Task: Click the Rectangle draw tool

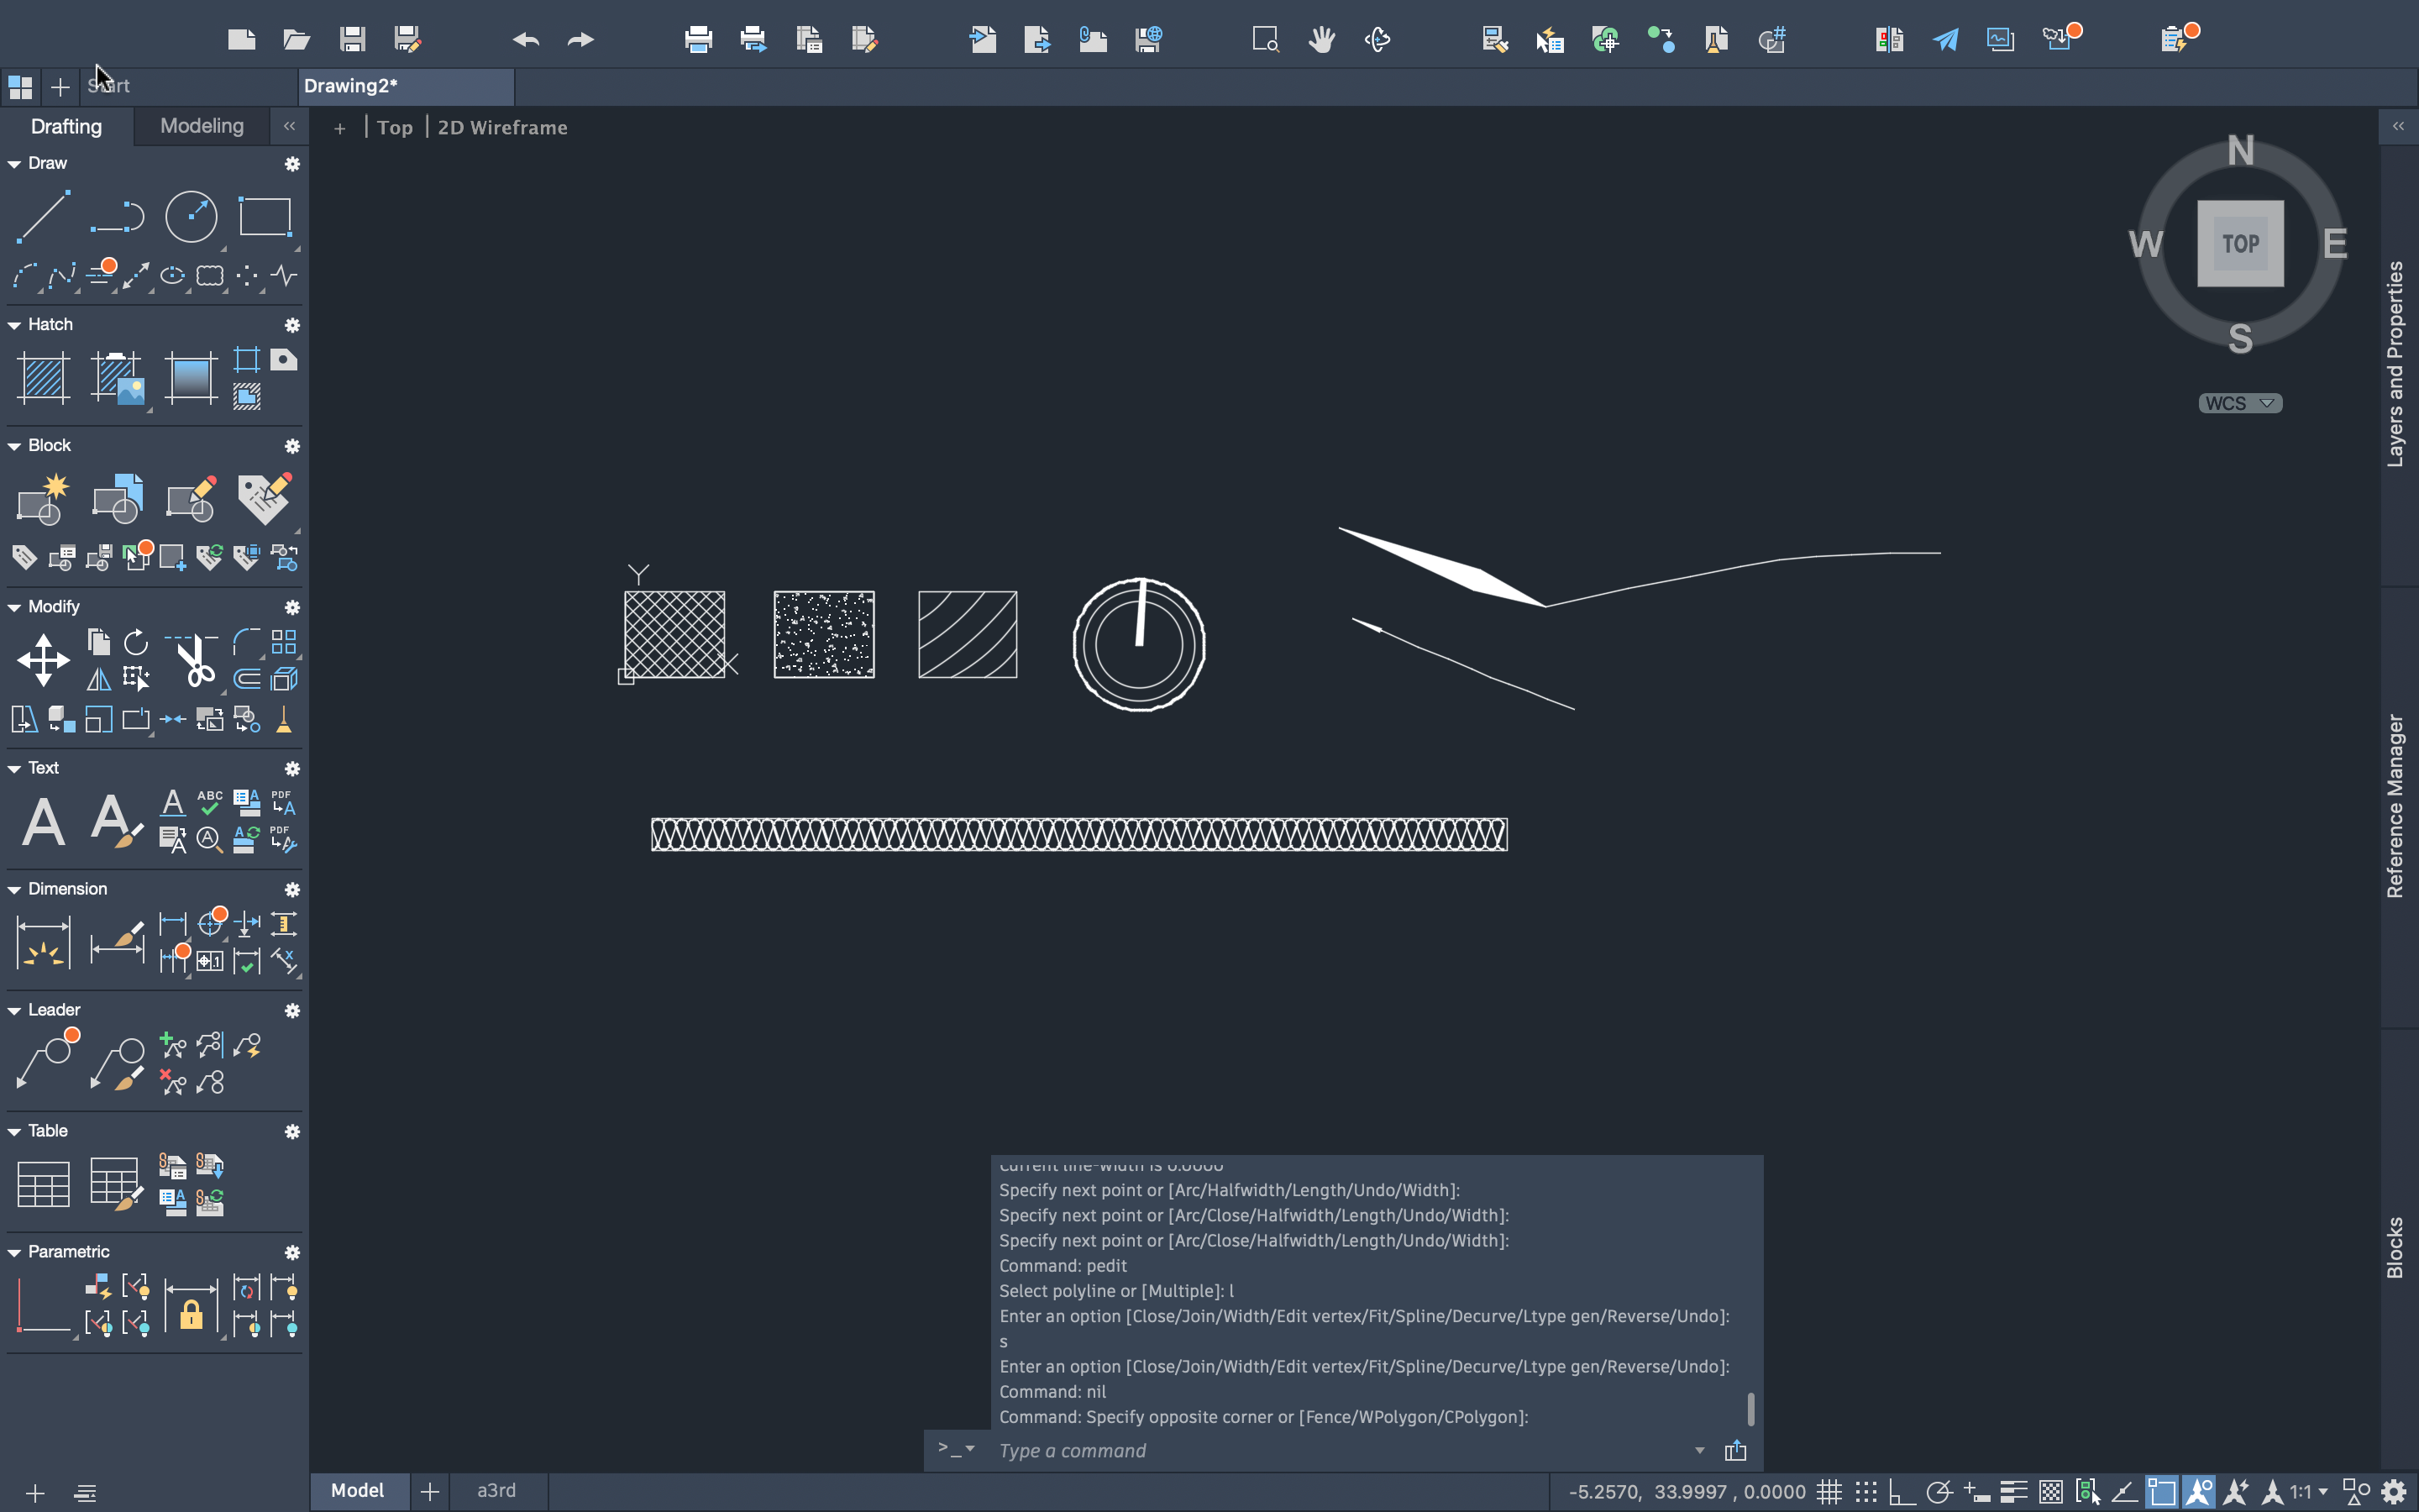Action: 265,216
